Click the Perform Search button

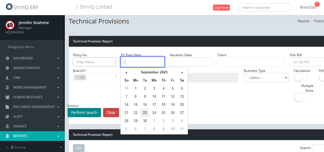(x=84, y=113)
